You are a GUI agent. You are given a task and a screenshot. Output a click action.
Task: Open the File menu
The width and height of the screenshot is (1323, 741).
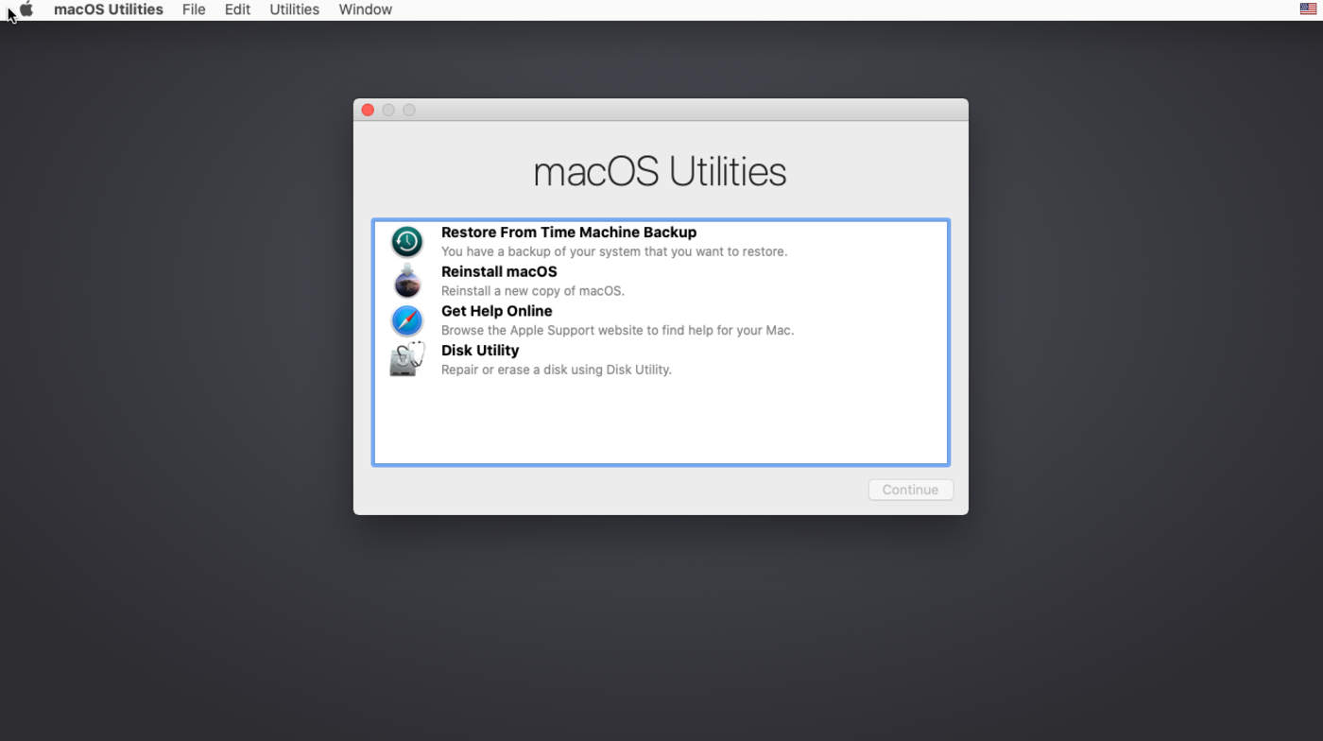click(194, 9)
